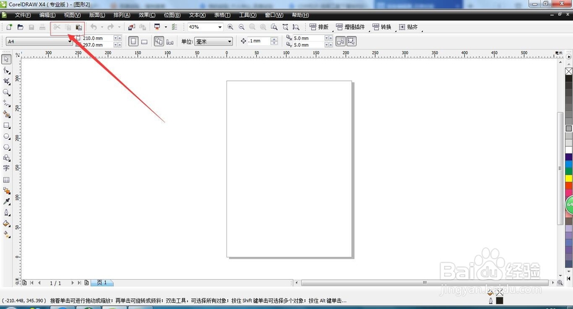Viewport: 573px width, 309px height.
Task: Open the Options checklist icon
Action: pyautogui.click(x=175, y=27)
